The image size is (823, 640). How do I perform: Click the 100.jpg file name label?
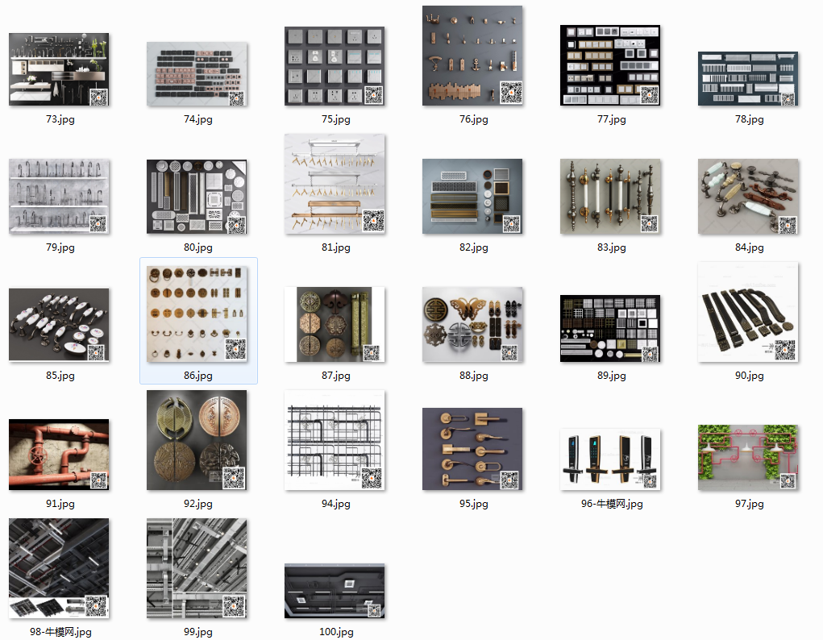pyautogui.click(x=336, y=632)
